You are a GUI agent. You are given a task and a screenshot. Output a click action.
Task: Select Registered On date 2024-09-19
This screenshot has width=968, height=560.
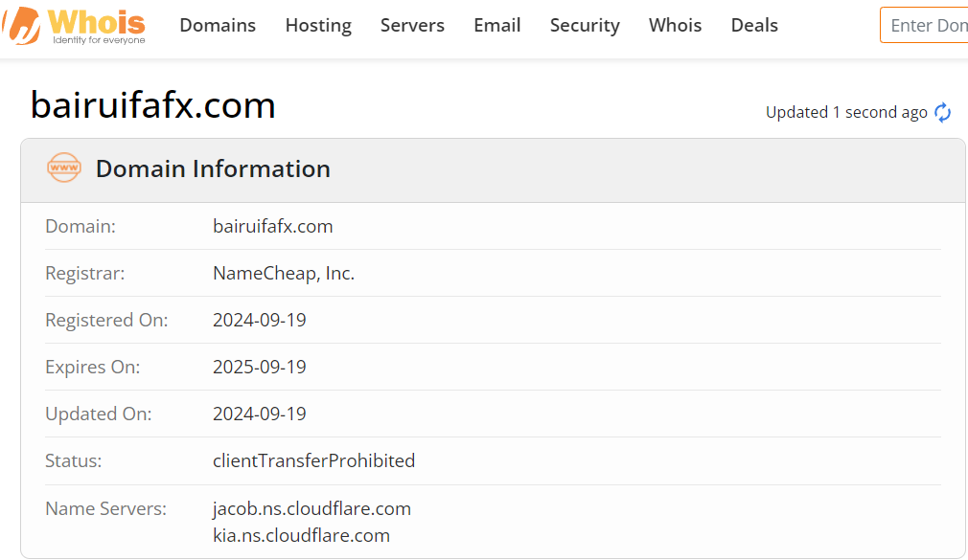point(260,320)
